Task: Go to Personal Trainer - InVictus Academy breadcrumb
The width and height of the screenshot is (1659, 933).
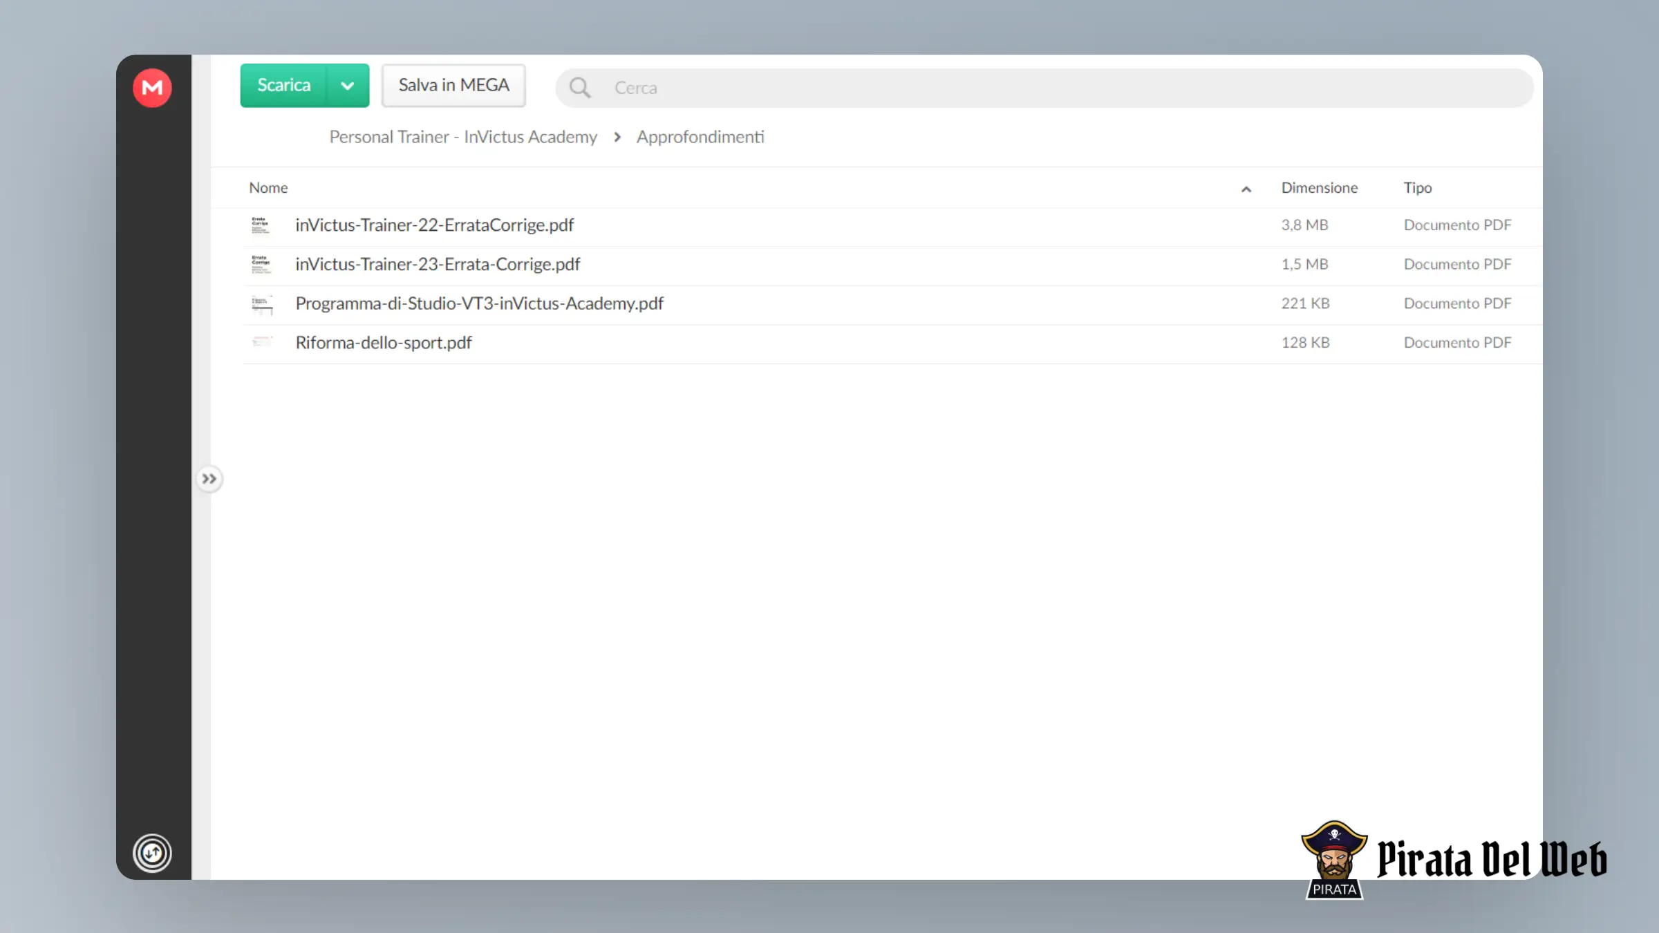Action: click(x=463, y=137)
